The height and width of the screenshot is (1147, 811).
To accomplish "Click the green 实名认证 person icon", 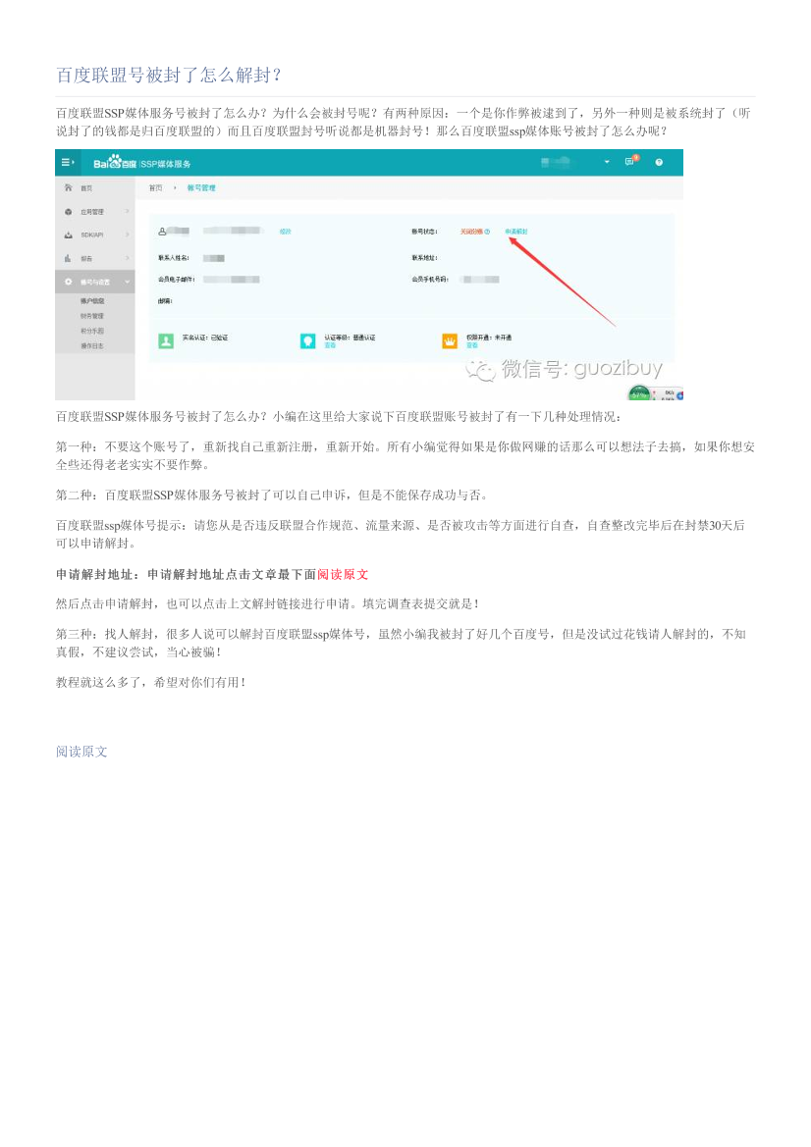I will click(x=166, y=340).
